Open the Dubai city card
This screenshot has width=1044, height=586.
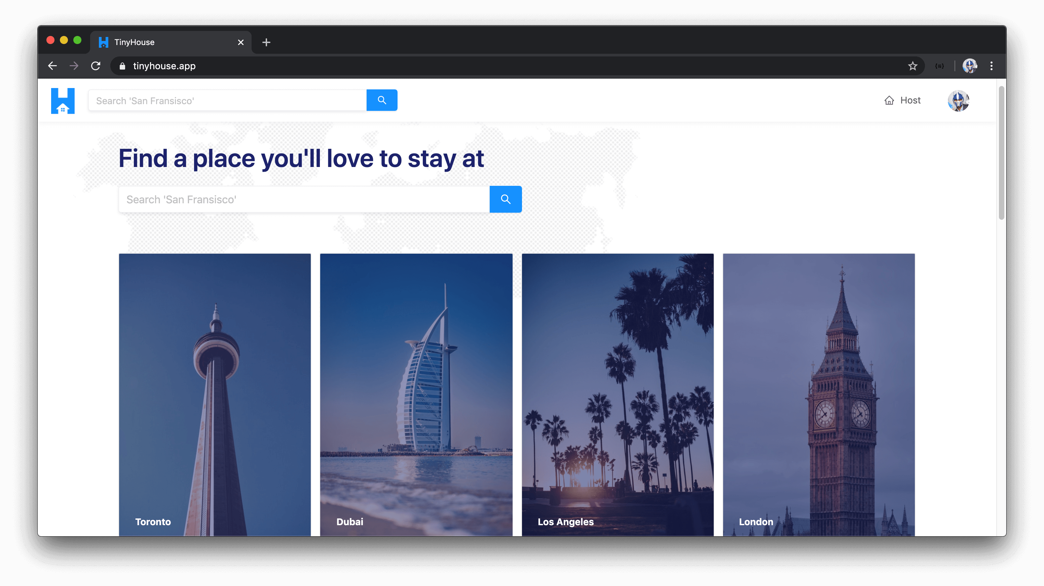point(416,395)
